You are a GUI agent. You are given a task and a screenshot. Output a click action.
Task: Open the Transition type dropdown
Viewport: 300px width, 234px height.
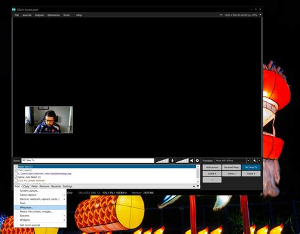pyautogui.click(x=248, y=161)
